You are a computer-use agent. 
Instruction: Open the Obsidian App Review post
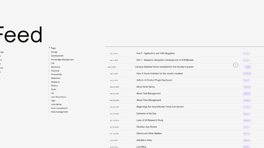[x=146, y=127]
